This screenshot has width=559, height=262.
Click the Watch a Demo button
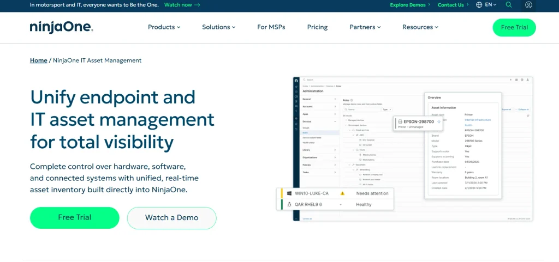click(x=171, y=217)
